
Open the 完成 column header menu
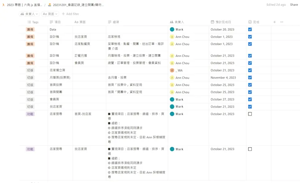(x=254, y=22)
